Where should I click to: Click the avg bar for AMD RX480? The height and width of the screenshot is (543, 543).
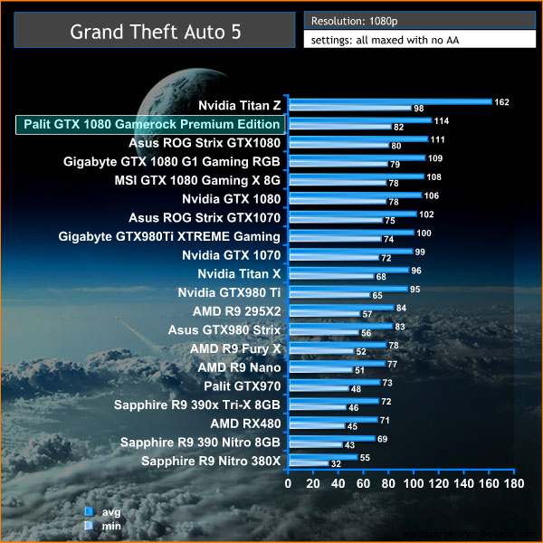point(333,419)
